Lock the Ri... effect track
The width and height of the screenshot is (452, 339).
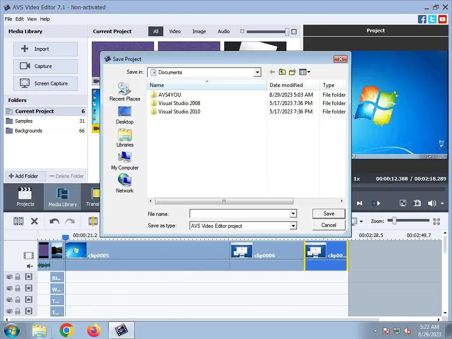(18, 276)
